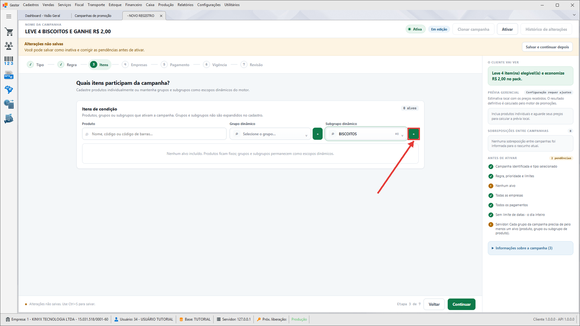
Task: Go to step 7 Revisão
Action: click(x=252, y=64)
